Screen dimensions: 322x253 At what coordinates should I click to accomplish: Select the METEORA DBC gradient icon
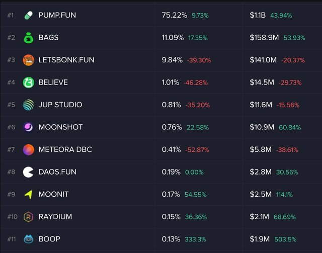29,149
